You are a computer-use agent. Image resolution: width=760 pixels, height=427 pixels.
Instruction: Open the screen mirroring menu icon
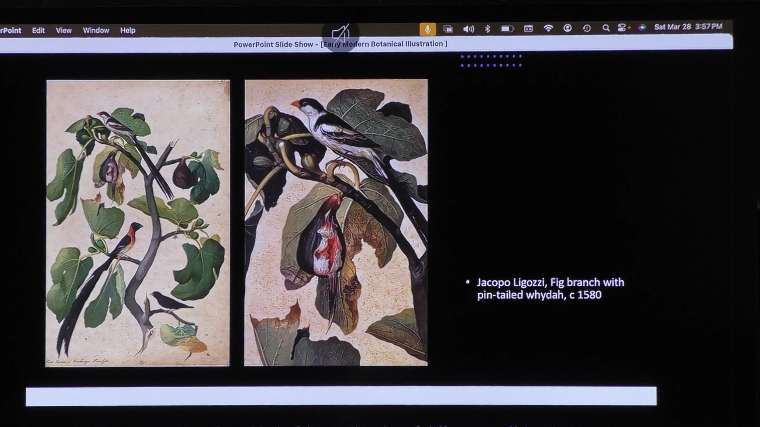tap(448, 29)
